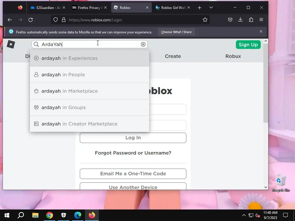Click Use Another Device button

coord(133,186)
